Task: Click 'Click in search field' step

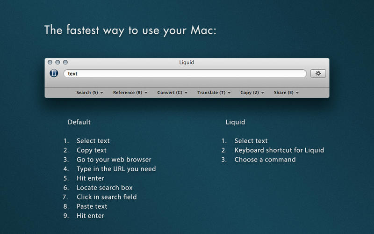Action: click(107, 197)
